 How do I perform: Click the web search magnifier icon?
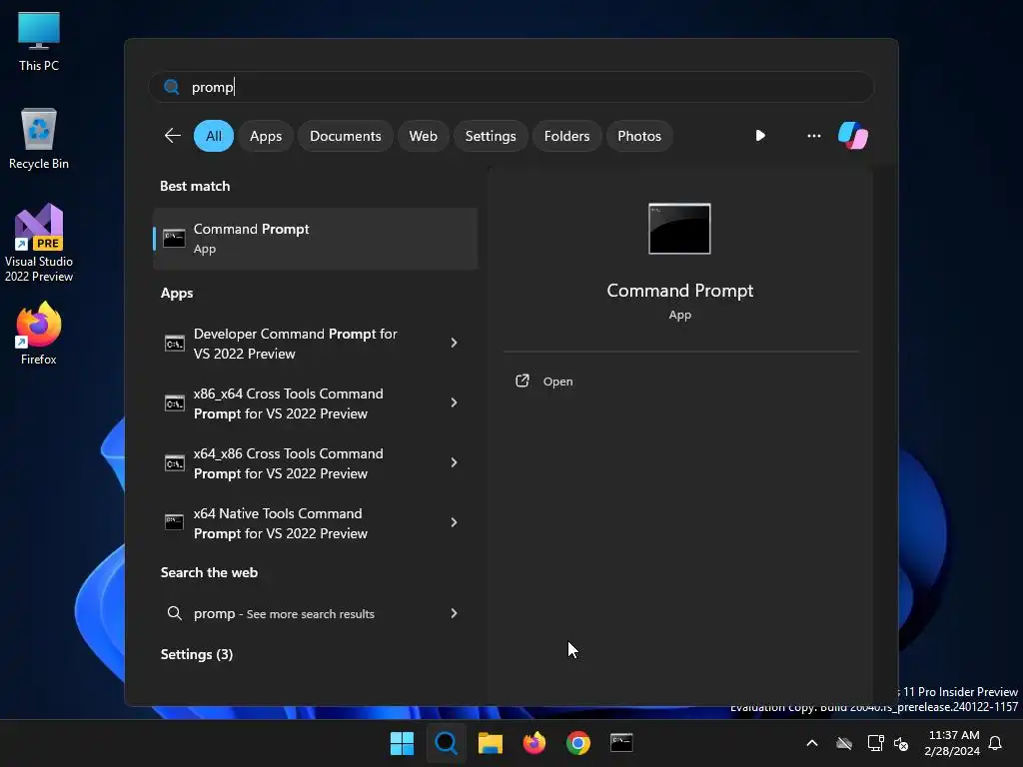point(174,613)
